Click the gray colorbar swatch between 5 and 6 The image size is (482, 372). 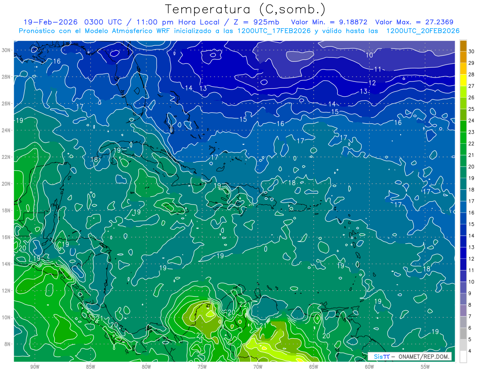463,333
